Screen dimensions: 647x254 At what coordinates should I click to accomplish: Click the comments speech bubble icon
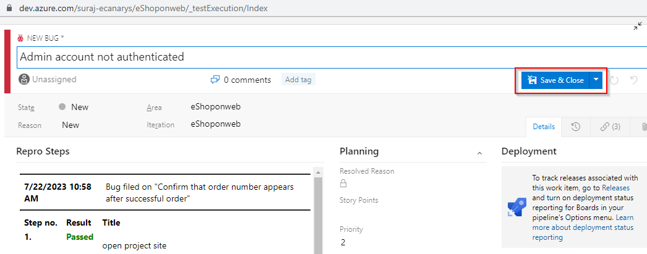[215, 80]
